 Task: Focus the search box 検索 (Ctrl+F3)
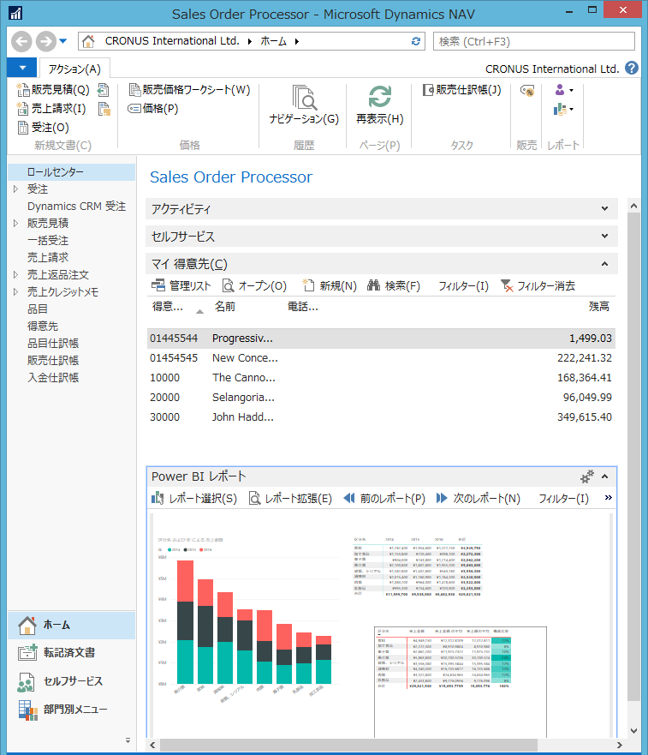point(534,41)
